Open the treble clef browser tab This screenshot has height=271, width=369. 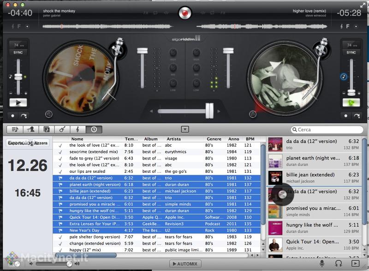[78, 130]
